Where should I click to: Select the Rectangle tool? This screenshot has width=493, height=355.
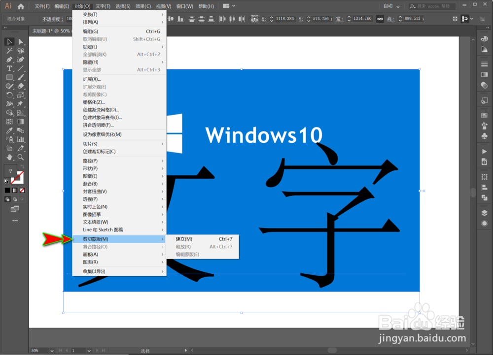(x=9, y=77)
